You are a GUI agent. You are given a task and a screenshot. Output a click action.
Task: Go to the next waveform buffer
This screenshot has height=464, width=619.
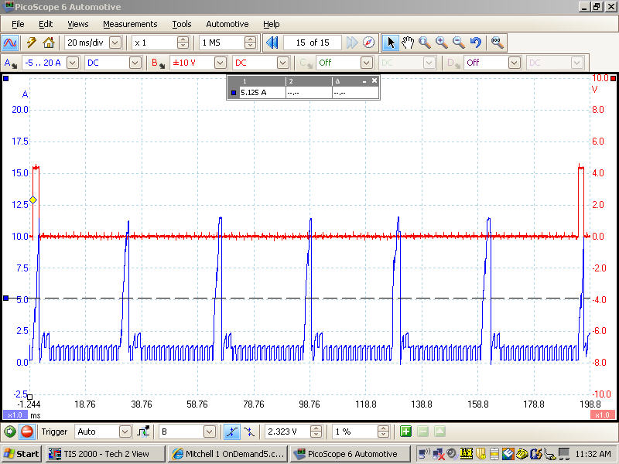(352, 43)
